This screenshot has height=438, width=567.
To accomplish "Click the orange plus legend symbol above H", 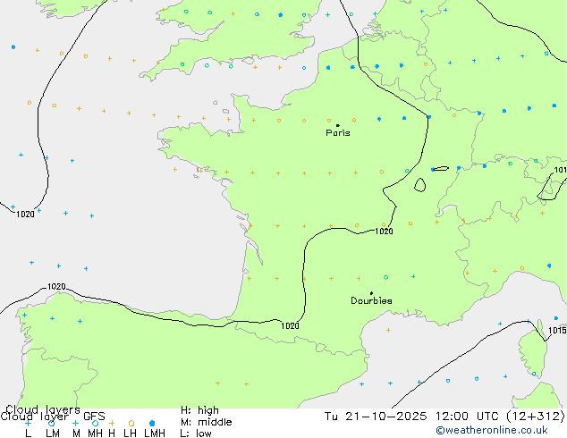I will click(112, 423).
